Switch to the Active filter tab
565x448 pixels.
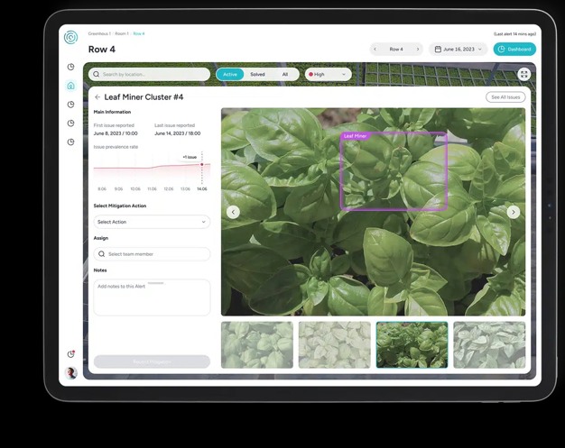coord(230,75)
